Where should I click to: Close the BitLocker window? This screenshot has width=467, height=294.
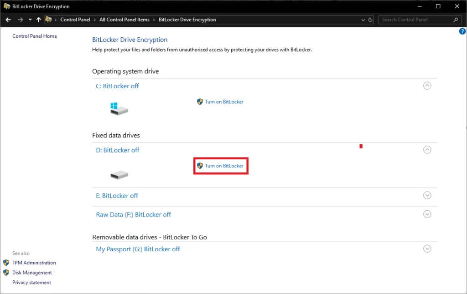(457, 6)
